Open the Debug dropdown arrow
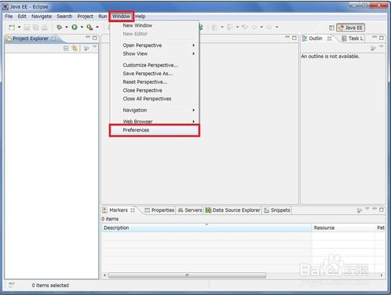The image size is (391, 295). pyautogui.click(x=67, y=27)
